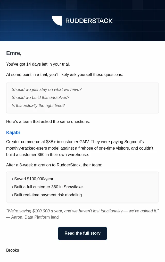Image resolution: width=165 pixels, height=262 pixels.
Task: Select the 'Should we build this ourselves?' question
Action: coord(40,98)
